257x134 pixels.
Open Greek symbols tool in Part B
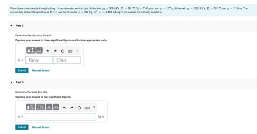point(40,107)
